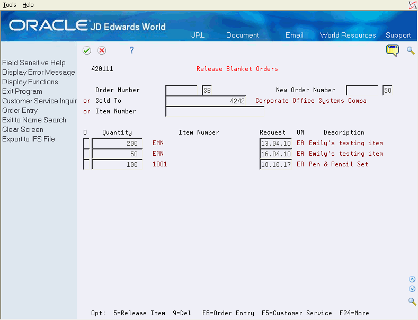Image resolution: width=418 pixels, height=320 pixels.
Task: Focus the header Item Number input field
Action: (215, 111)
